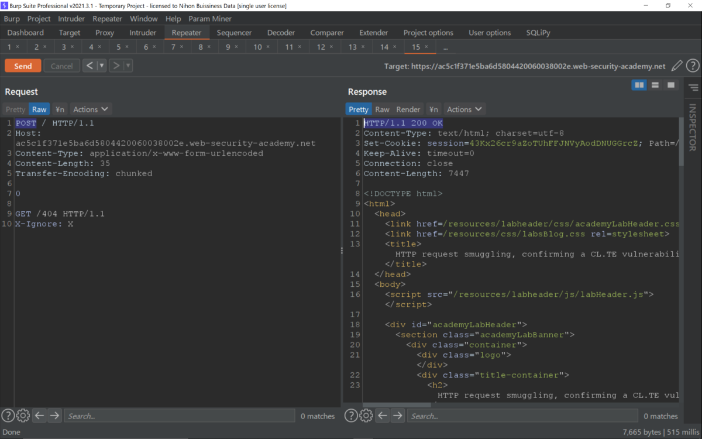Screen dimensions: 702x439
Task: Click the 'HTTP/1.1 200 OK' response line
Action: [x=403, y=123]
